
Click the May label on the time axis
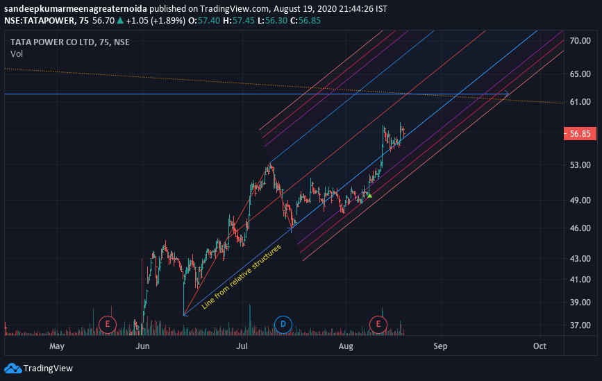(x=57, y=346)
